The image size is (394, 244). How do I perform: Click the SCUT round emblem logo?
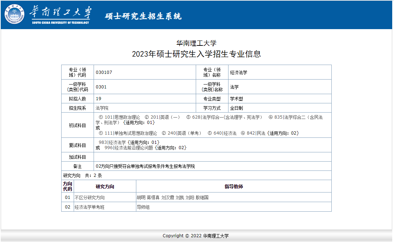14,14
